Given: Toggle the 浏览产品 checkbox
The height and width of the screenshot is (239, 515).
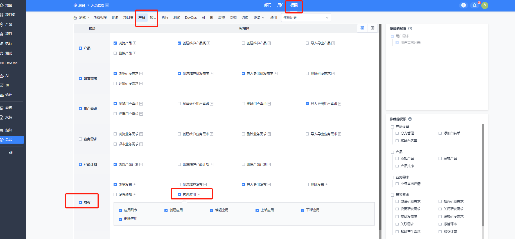Looking at the screenshot, I should click(115, 43).
